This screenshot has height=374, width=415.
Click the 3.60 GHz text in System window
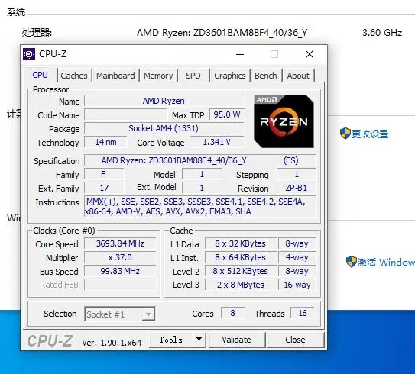coord(382,33)
